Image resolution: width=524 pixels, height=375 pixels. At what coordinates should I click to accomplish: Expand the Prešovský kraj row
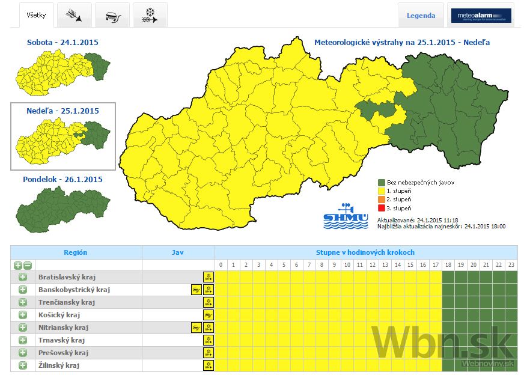(x=23, y=353)
